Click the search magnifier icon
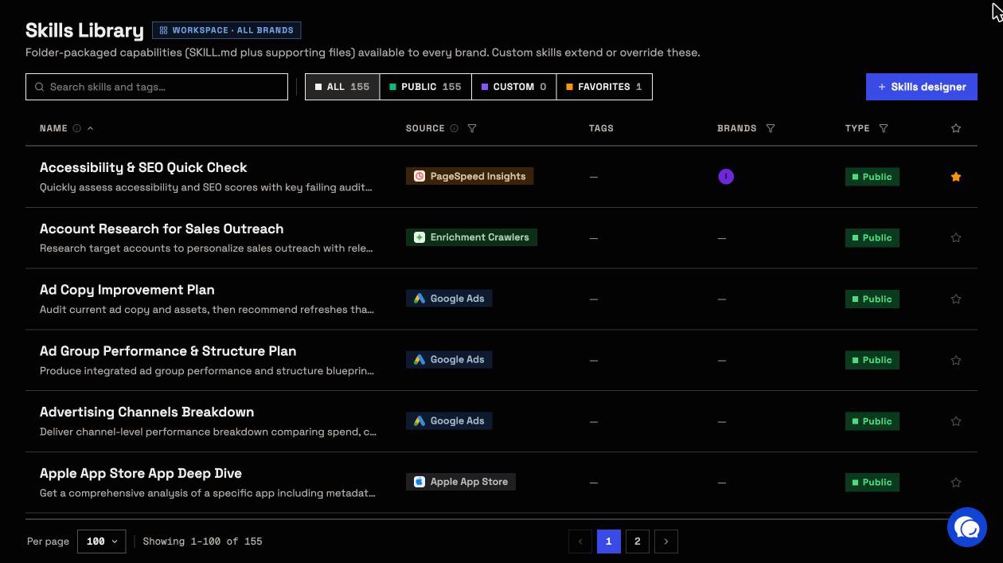The width and height of the screenshot is (1003, 563). pyautogui.click(x=39, y=87)
